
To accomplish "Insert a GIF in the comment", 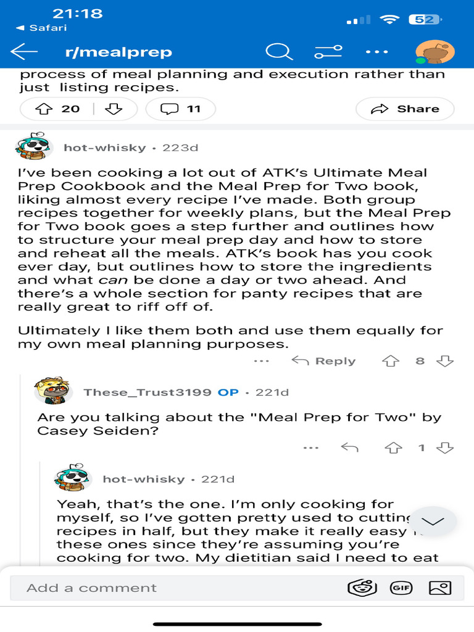I will (x=401, y=588).
